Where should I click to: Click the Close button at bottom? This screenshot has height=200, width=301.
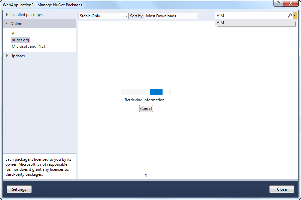point(282,189)
